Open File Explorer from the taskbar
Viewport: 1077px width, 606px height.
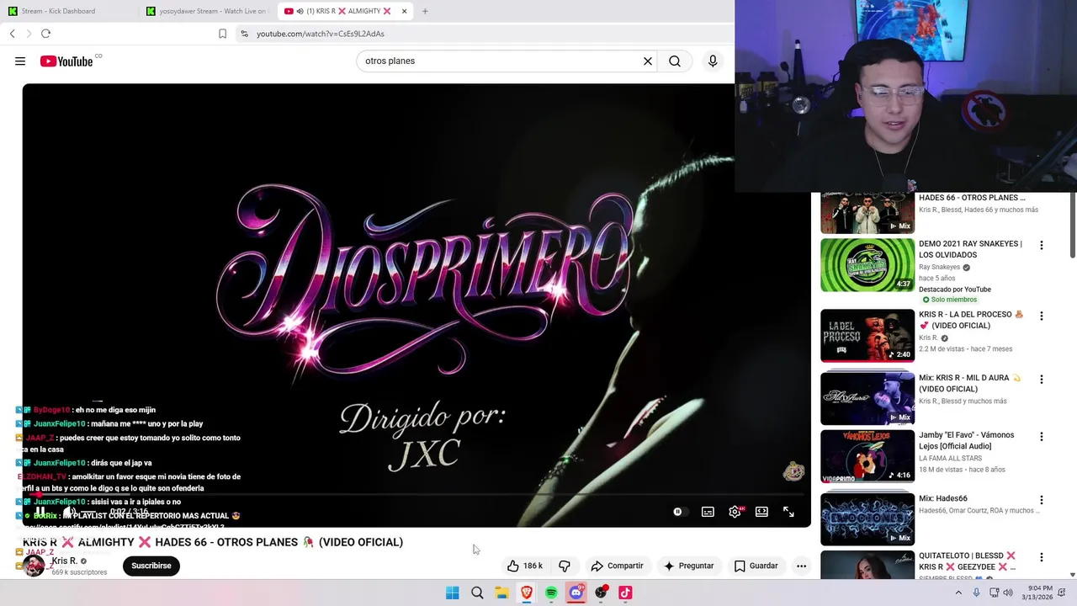[x=501, y=593]
